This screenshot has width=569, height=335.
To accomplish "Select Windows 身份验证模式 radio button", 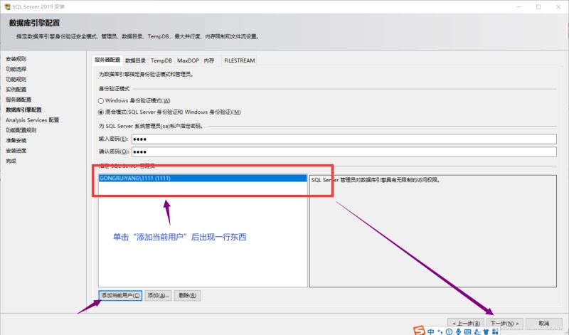I will pos(101,101).
